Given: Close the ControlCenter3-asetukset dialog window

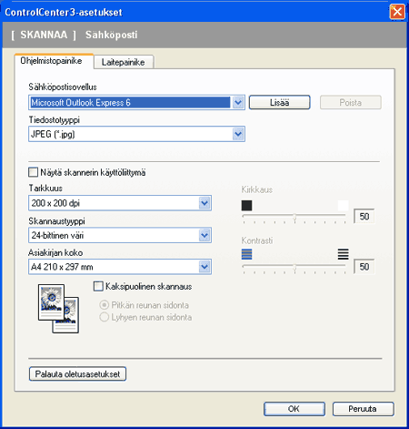Looking at the screenshot, I should pyautogui.click(x=397, y=12).
